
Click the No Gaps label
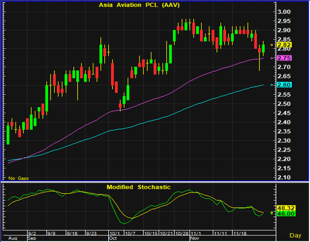tap(18, 178)
